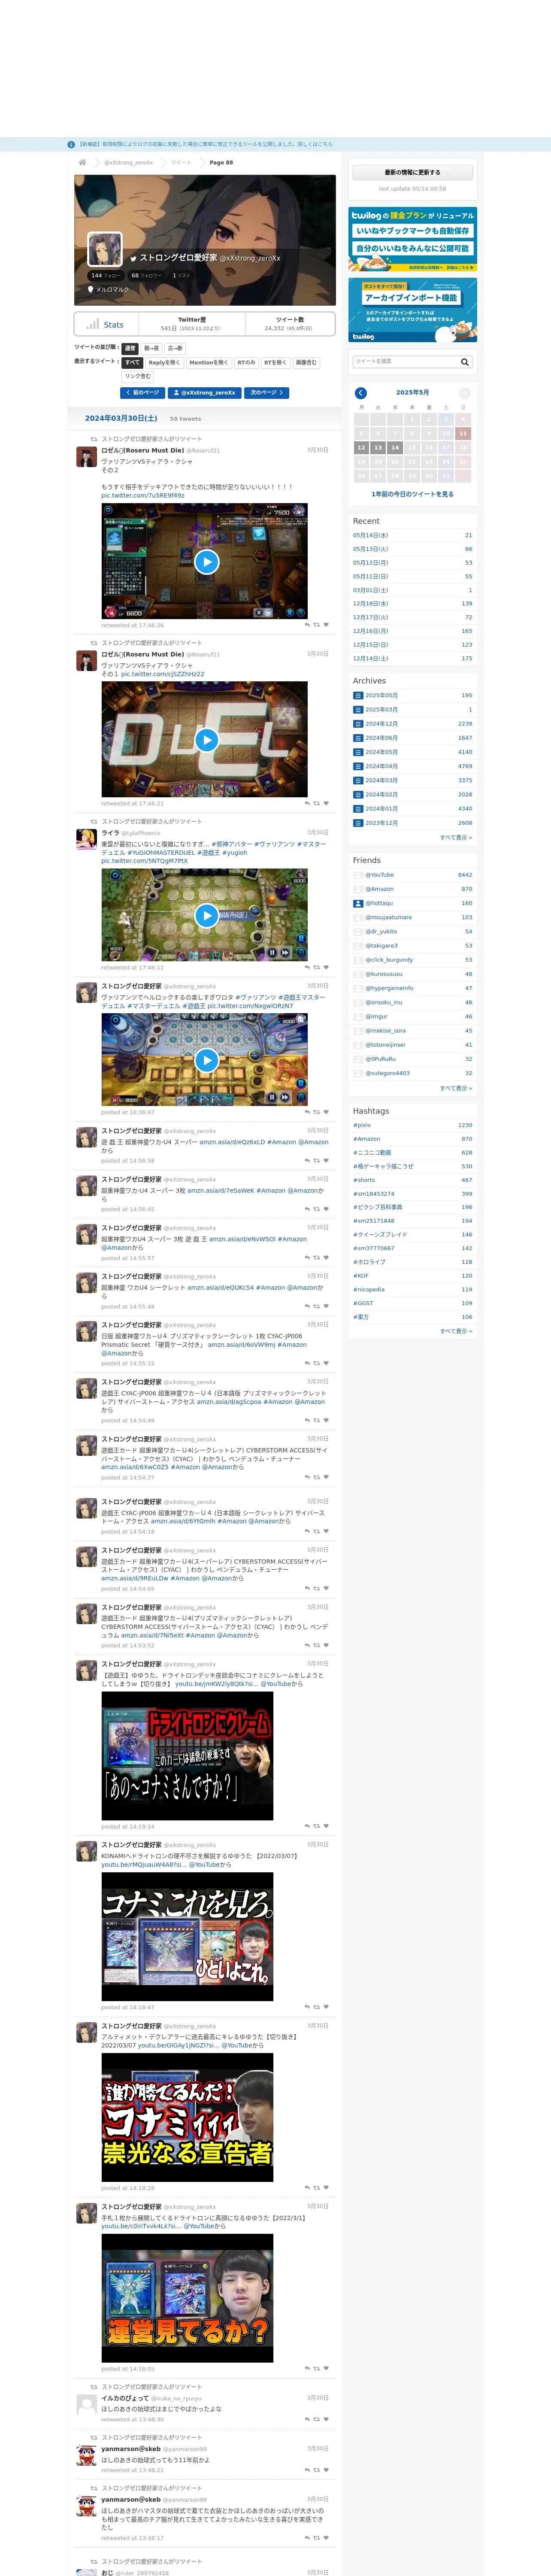
Task: Go to 前のページ
Action: pos(142,393)
